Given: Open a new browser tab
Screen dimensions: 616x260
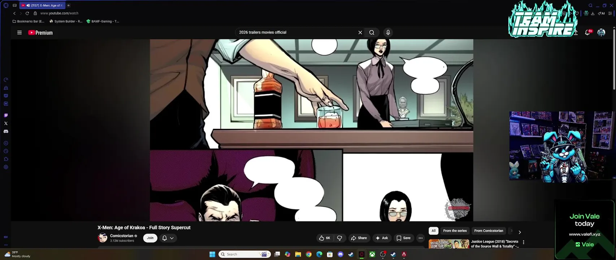Looking at the screenshot, I should [68, 5].
